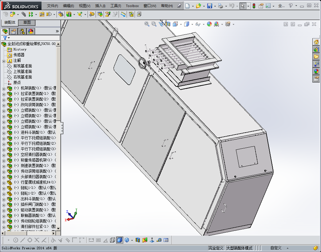321x252 pixels.
Task: Open the 工具(T) menu
Action: point(115,6)
